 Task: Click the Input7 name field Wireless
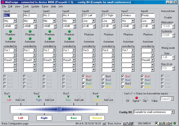[128, 15]
